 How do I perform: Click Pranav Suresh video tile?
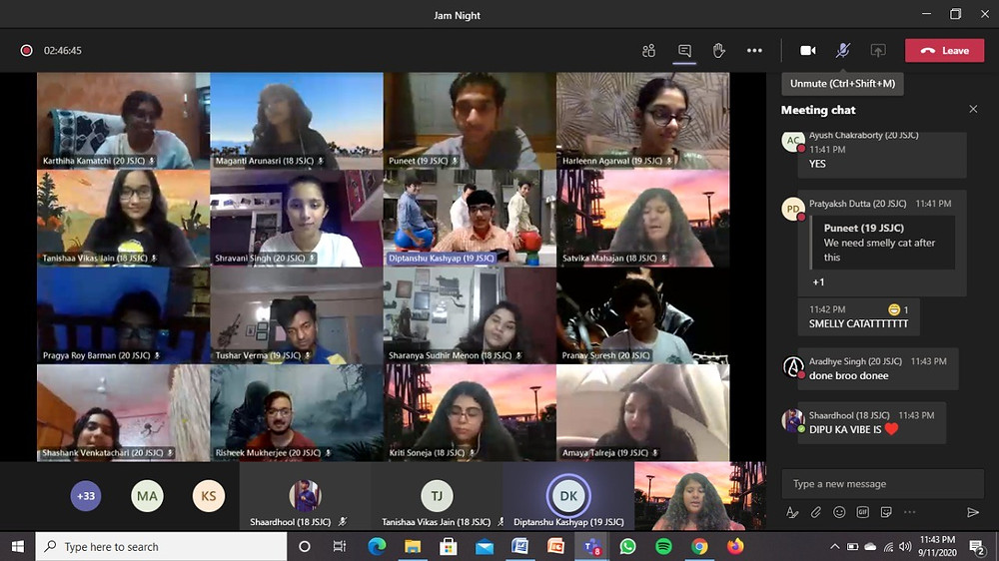pos(642,315)
